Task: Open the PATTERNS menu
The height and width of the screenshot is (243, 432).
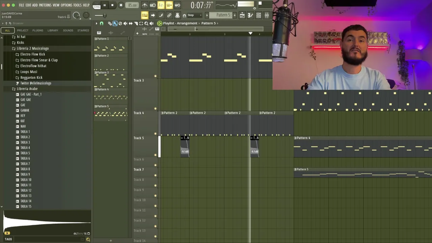Action: [45, 5]
